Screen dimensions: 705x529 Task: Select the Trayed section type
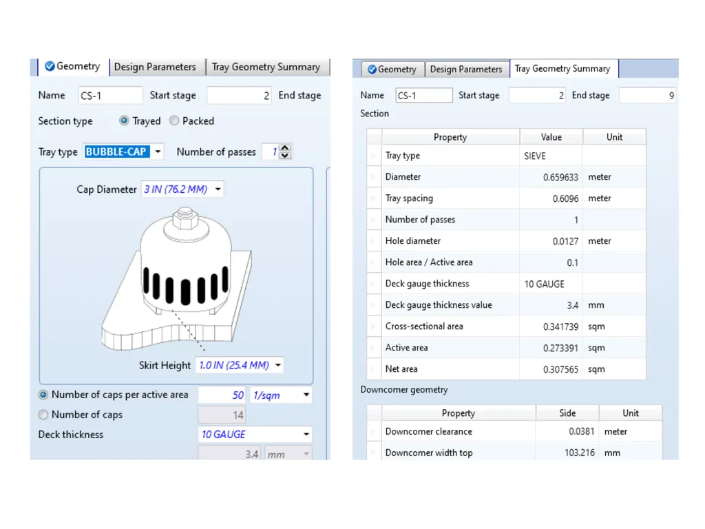click(124, 121)
